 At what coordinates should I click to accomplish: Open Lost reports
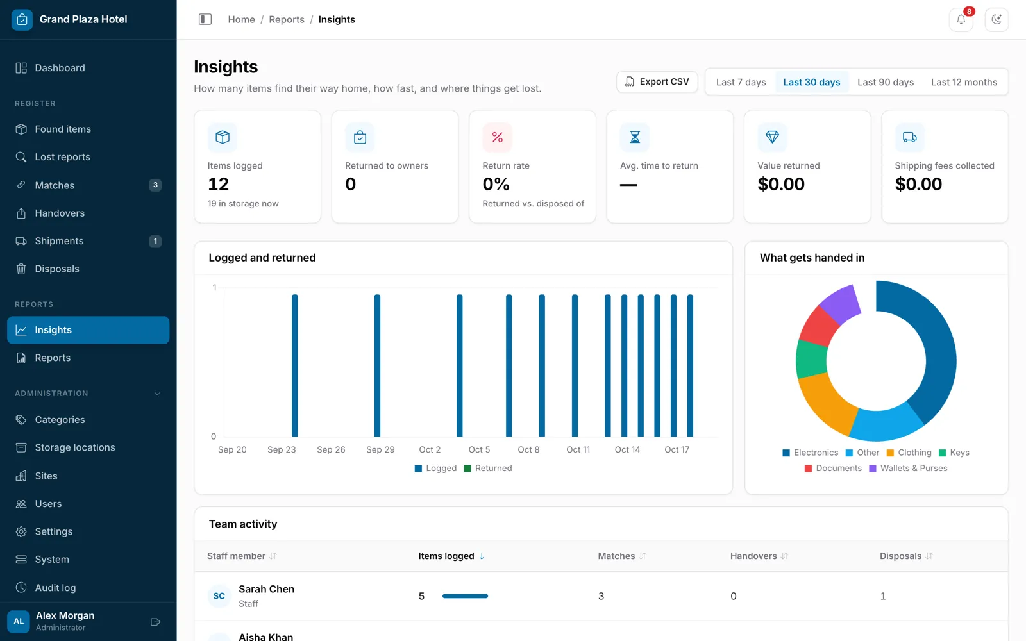pos(88,157)
